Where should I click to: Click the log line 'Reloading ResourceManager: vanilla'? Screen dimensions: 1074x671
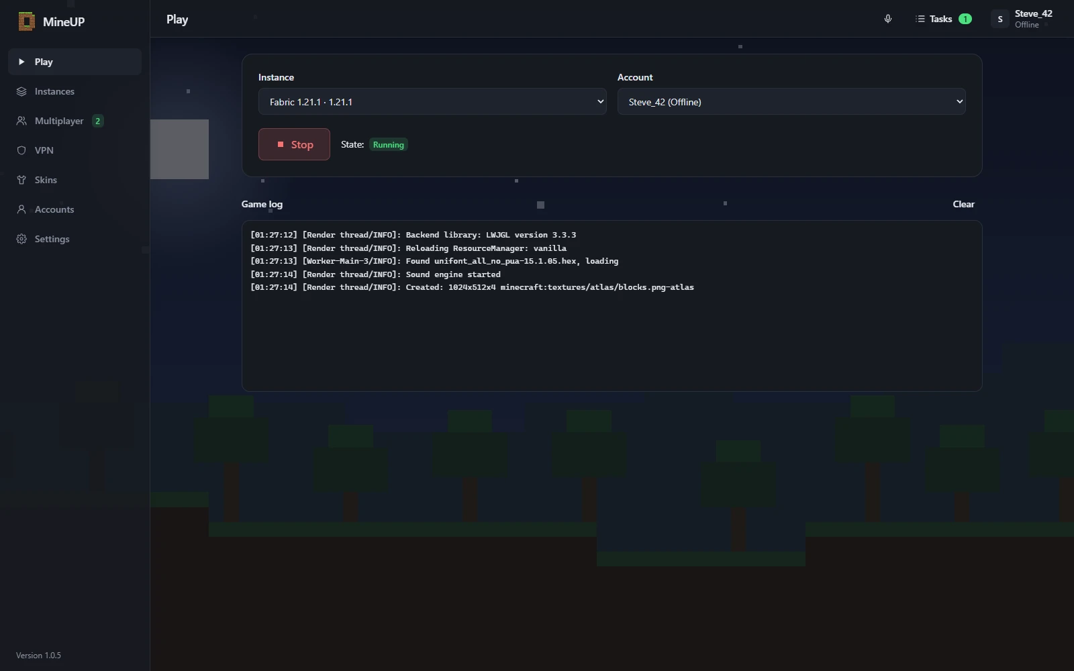click(408, 248)
